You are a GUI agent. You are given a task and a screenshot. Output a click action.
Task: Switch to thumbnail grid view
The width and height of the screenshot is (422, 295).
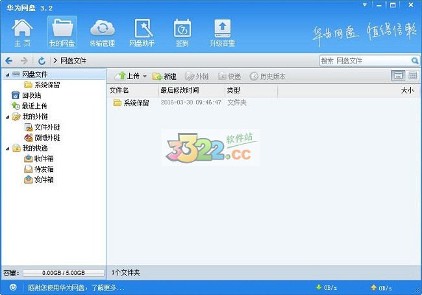pos(412,76)
